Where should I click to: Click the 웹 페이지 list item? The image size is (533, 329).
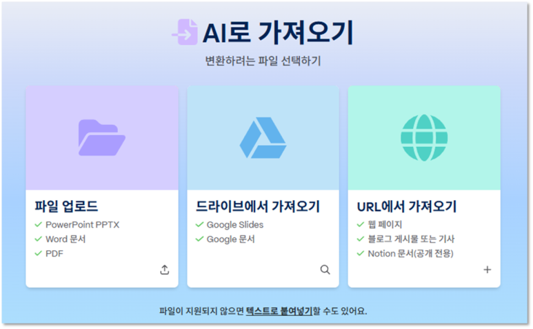[x=385, y=225]
